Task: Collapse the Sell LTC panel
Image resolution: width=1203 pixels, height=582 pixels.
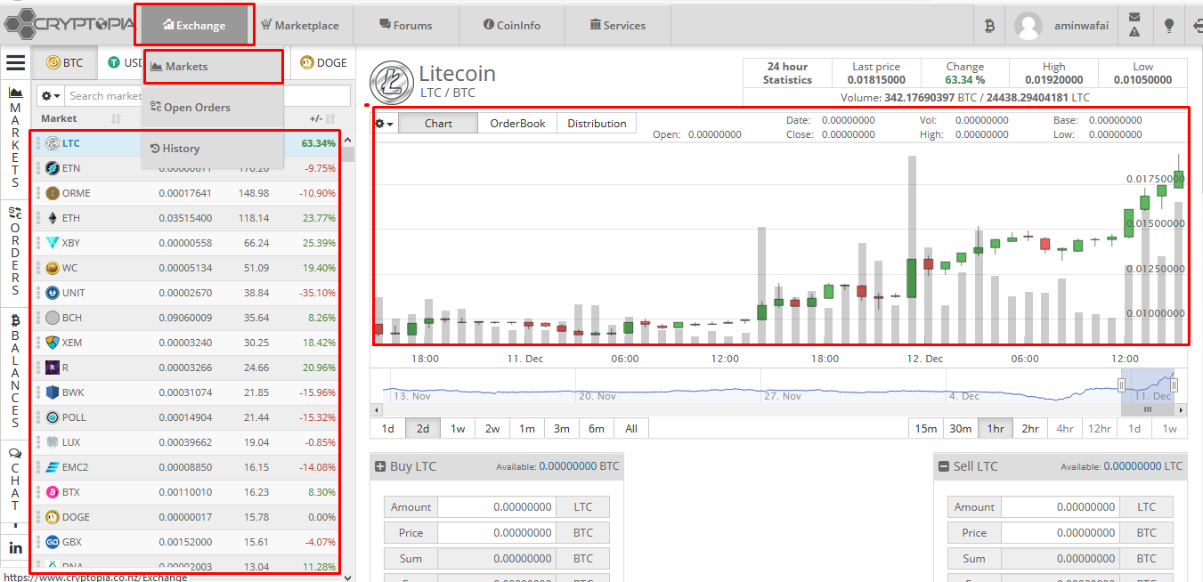Action: point(944,466)
